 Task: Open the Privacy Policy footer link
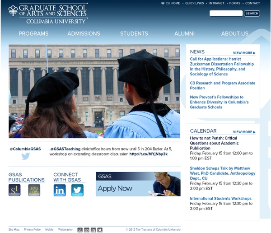[x=32, y=230]
